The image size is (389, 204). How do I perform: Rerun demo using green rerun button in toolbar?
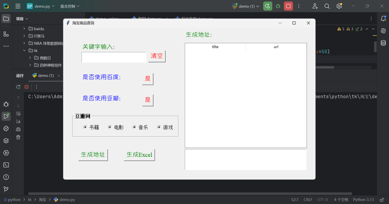pos(267,6)
